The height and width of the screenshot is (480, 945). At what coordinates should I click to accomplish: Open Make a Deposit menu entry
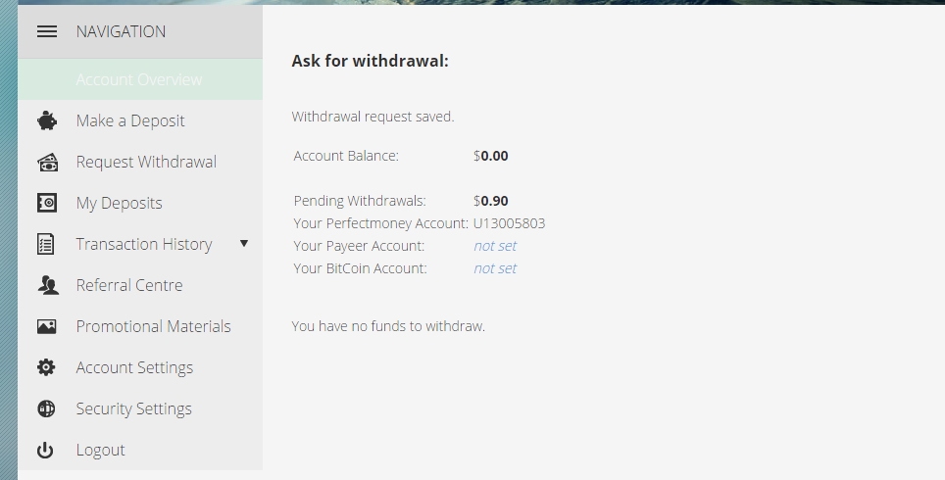pyautogui.click(x=130, y=120)
